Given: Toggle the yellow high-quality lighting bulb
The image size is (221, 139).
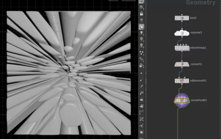Looking at the screenshot, I should 141,39.
